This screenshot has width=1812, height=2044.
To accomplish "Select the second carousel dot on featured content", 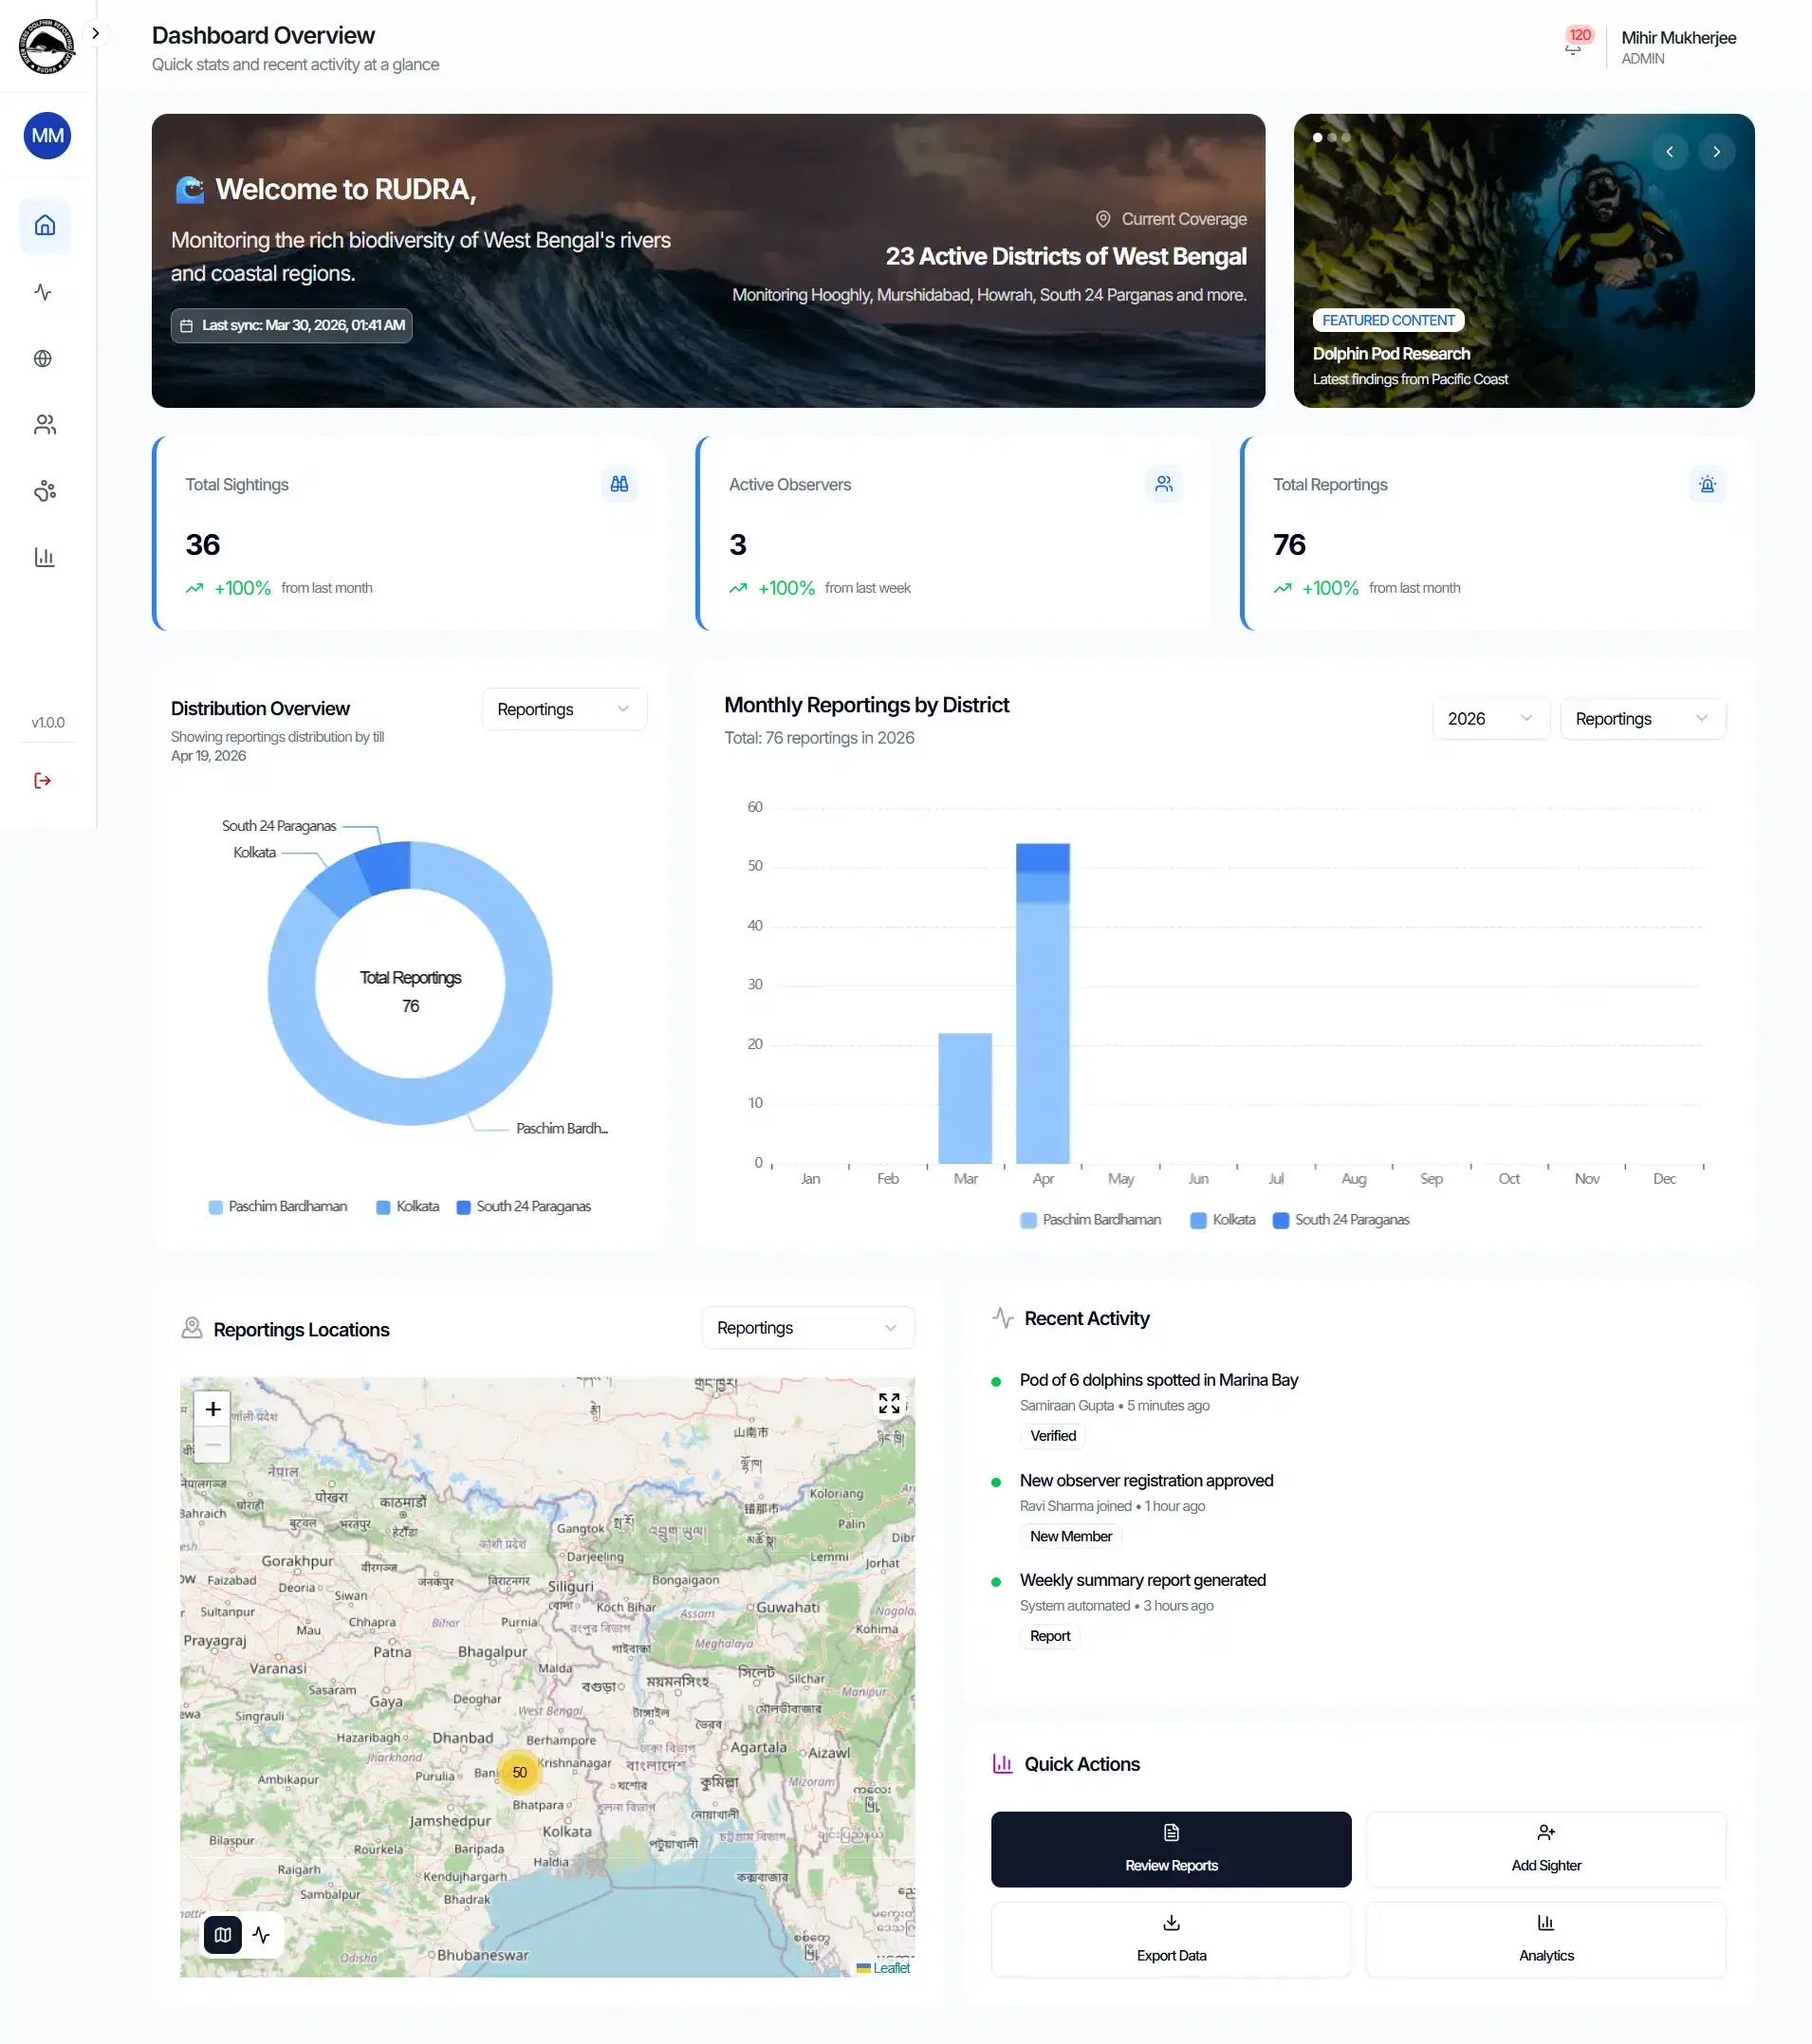I will (x=1332, y=138).
